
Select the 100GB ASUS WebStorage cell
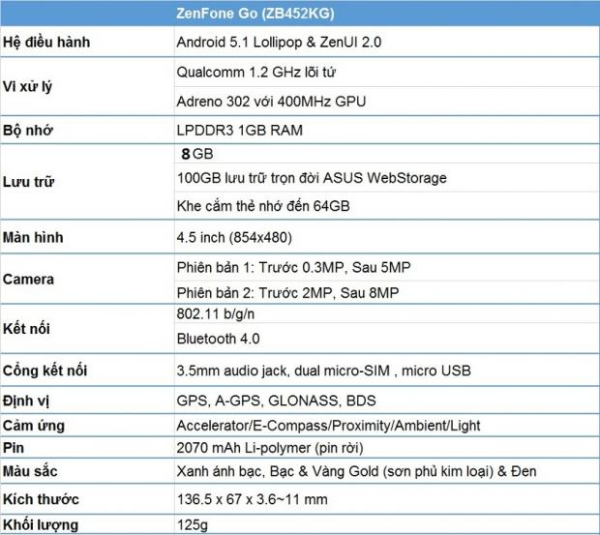click(312, 178)
